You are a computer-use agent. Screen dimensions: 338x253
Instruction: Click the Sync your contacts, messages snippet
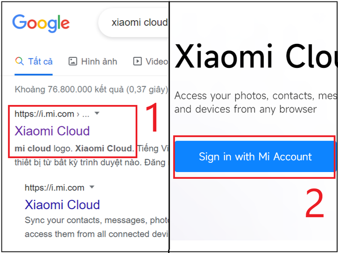click(97, 227)
